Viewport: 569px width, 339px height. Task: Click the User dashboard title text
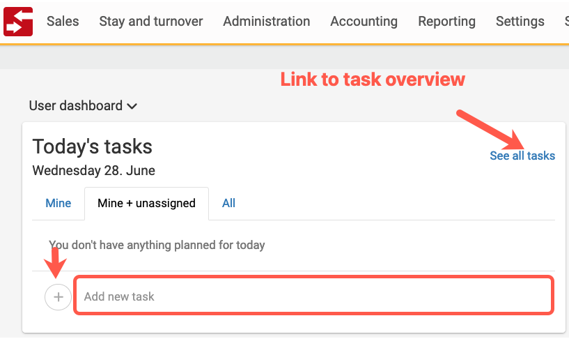coord(75,106)
